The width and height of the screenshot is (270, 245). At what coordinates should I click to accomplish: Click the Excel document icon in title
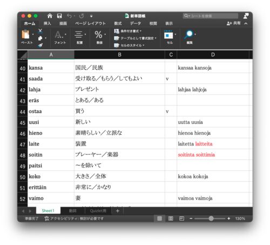point(127,16)
